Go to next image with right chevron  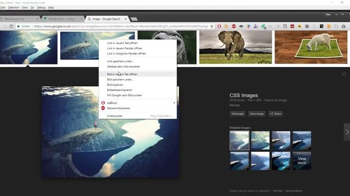pos(347,132)
